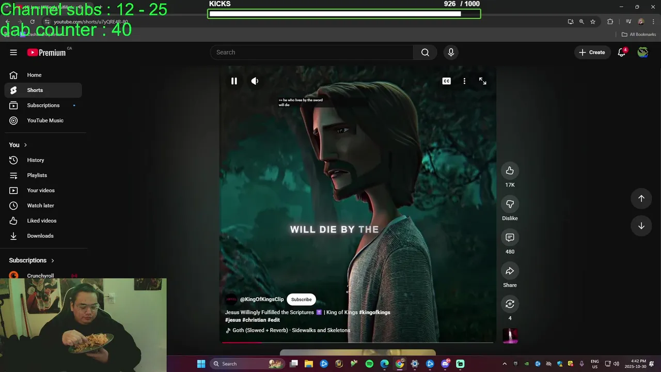The height and width of the screenshot is (372, 661).
Task: Show hidden system tray icons chevron
Action: 505,364
